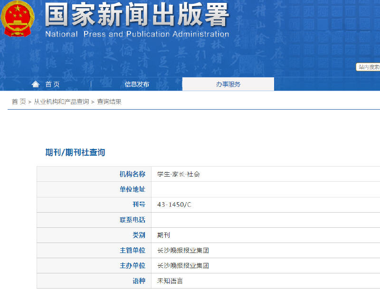Click the 国家新闻出版署 site title

point(137,15)
